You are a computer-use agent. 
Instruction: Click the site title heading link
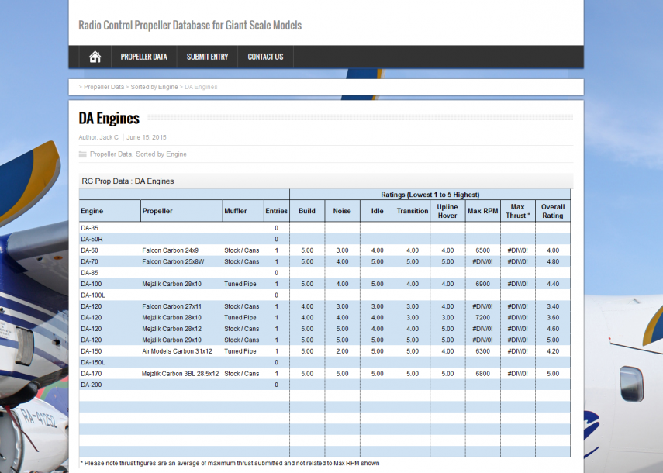tap(190, 25)
